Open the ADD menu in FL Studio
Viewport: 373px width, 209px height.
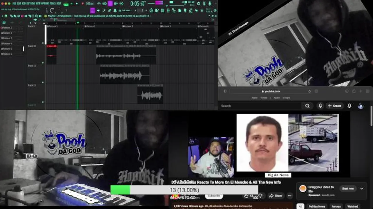24,3
